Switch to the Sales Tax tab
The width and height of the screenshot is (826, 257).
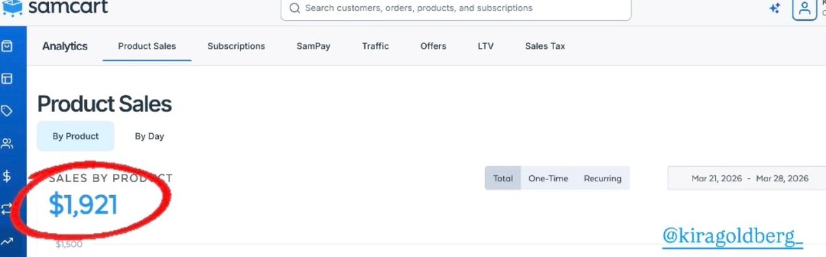545,46
